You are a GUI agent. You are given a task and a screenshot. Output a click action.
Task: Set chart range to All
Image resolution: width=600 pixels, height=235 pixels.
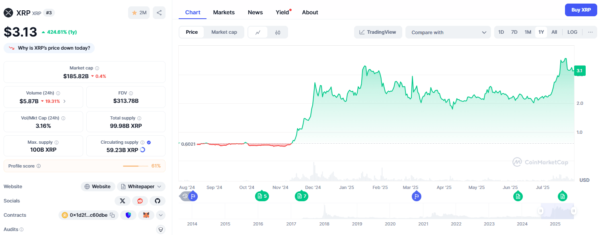pos(554,32)
